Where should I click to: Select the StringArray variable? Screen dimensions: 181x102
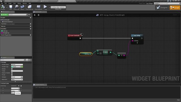(6, 33)
